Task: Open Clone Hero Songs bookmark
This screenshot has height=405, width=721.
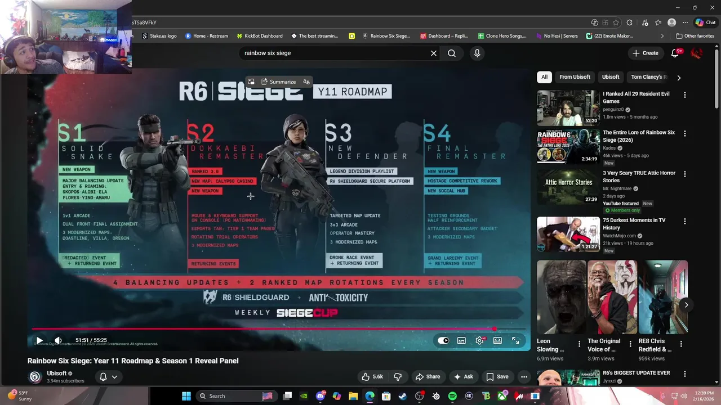Action: click(502, 36)
